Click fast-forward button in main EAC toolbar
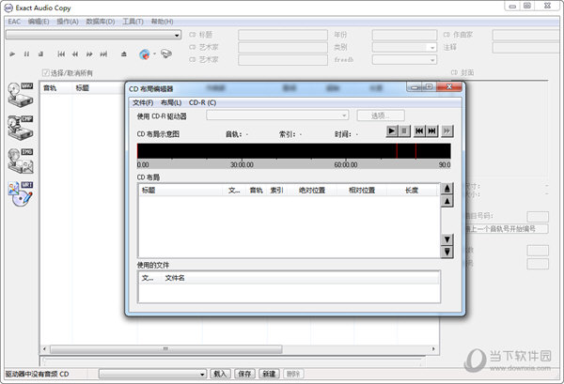The height and width of the screenshot is (384, 564). (x=89, y=54)
